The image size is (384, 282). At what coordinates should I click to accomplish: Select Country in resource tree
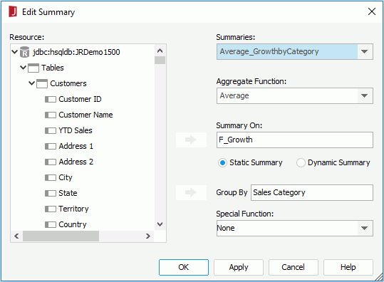point(73,224)
